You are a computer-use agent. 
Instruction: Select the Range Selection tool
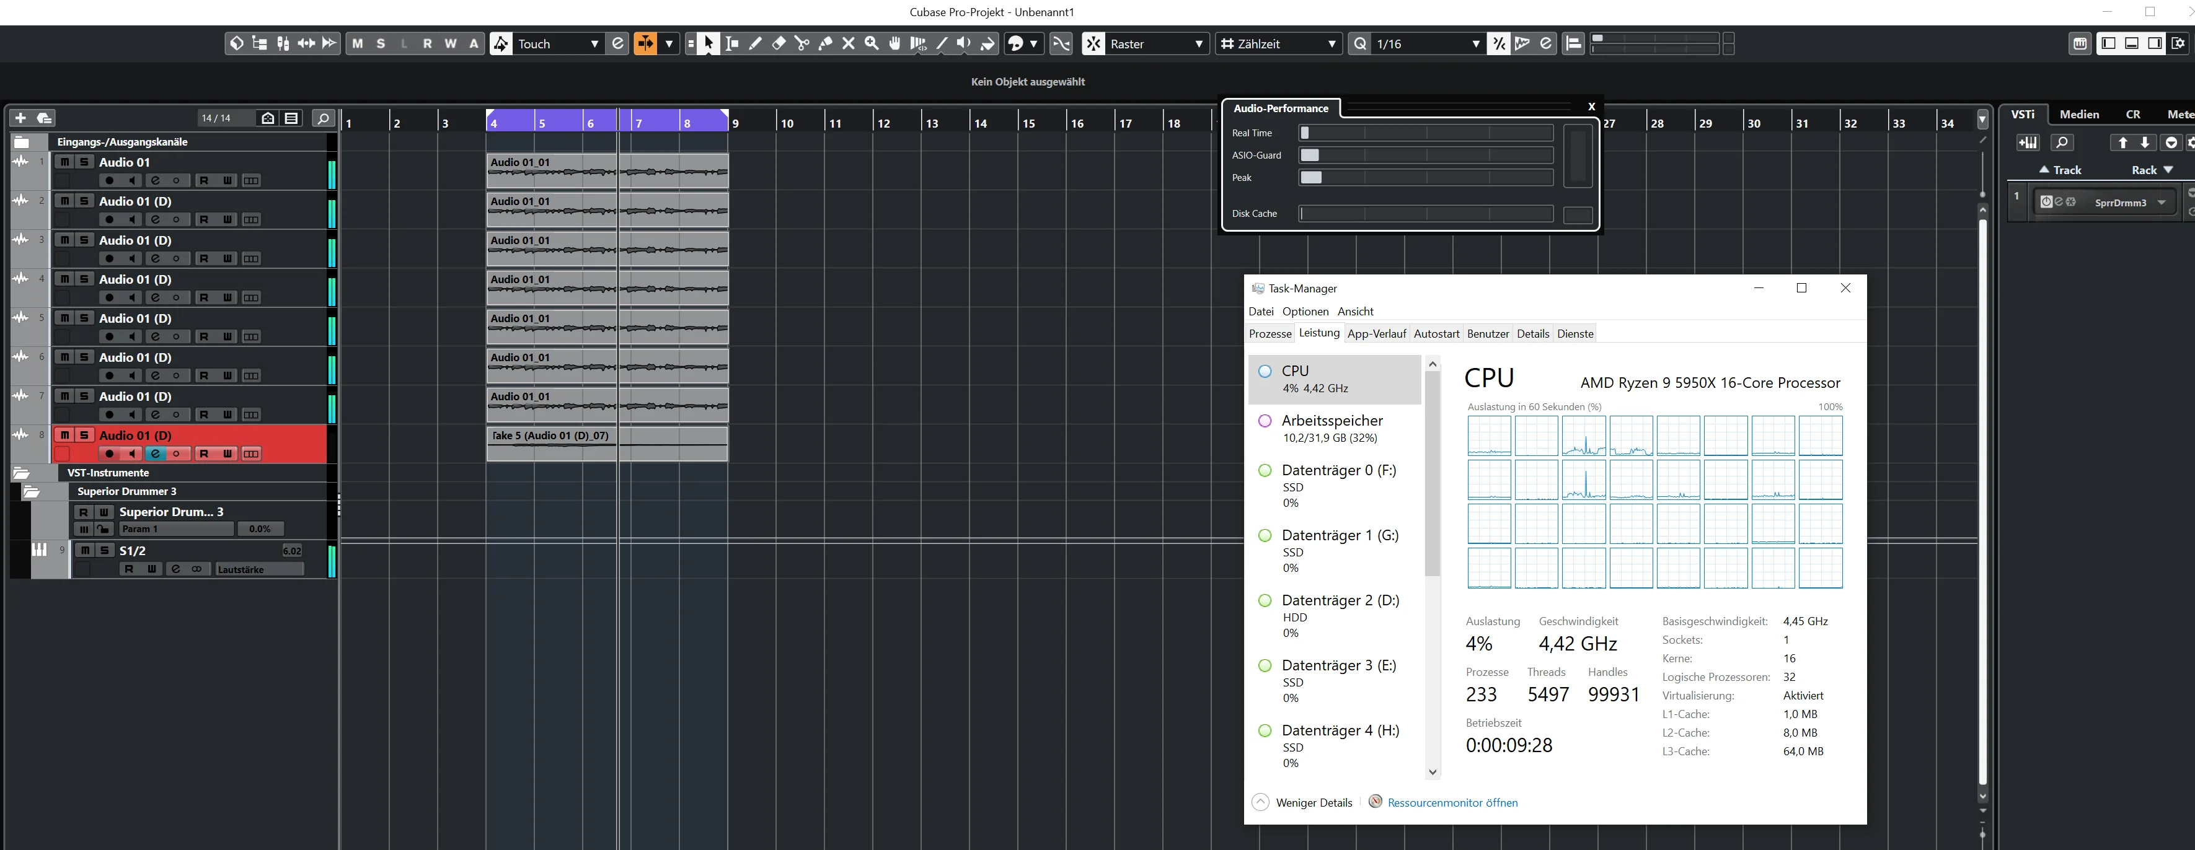(x=732, y=43)
